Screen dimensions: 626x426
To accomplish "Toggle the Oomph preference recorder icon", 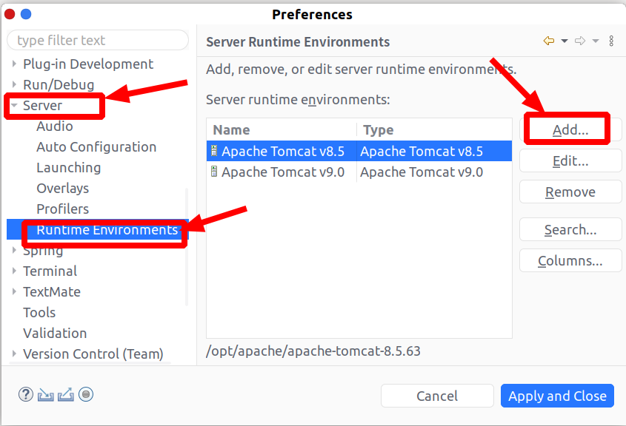I will tap(86, 395).
